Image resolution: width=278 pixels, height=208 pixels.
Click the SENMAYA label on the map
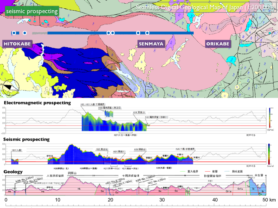pyautogui.click(x=151, y=44)
